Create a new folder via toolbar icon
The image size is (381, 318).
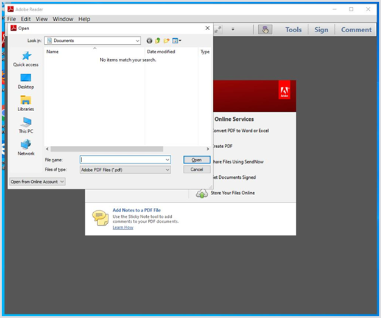coord(166,41)
